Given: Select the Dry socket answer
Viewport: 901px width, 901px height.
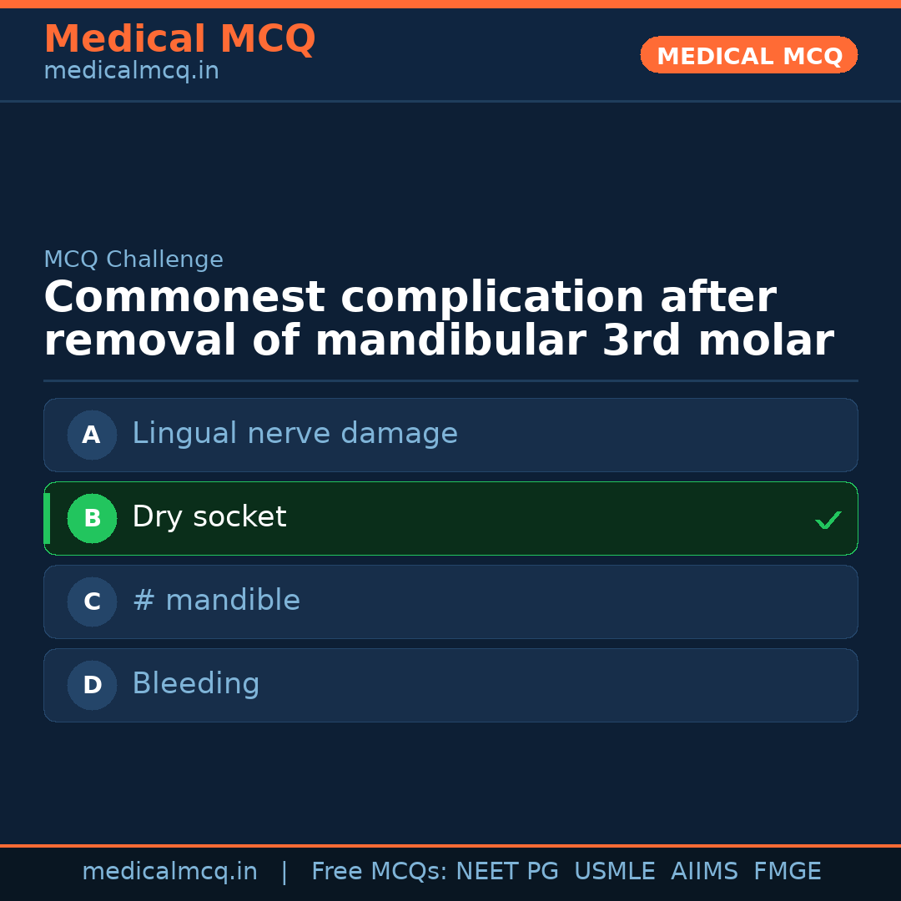Looking at the screenshot, I should click(x=209, y=517).
